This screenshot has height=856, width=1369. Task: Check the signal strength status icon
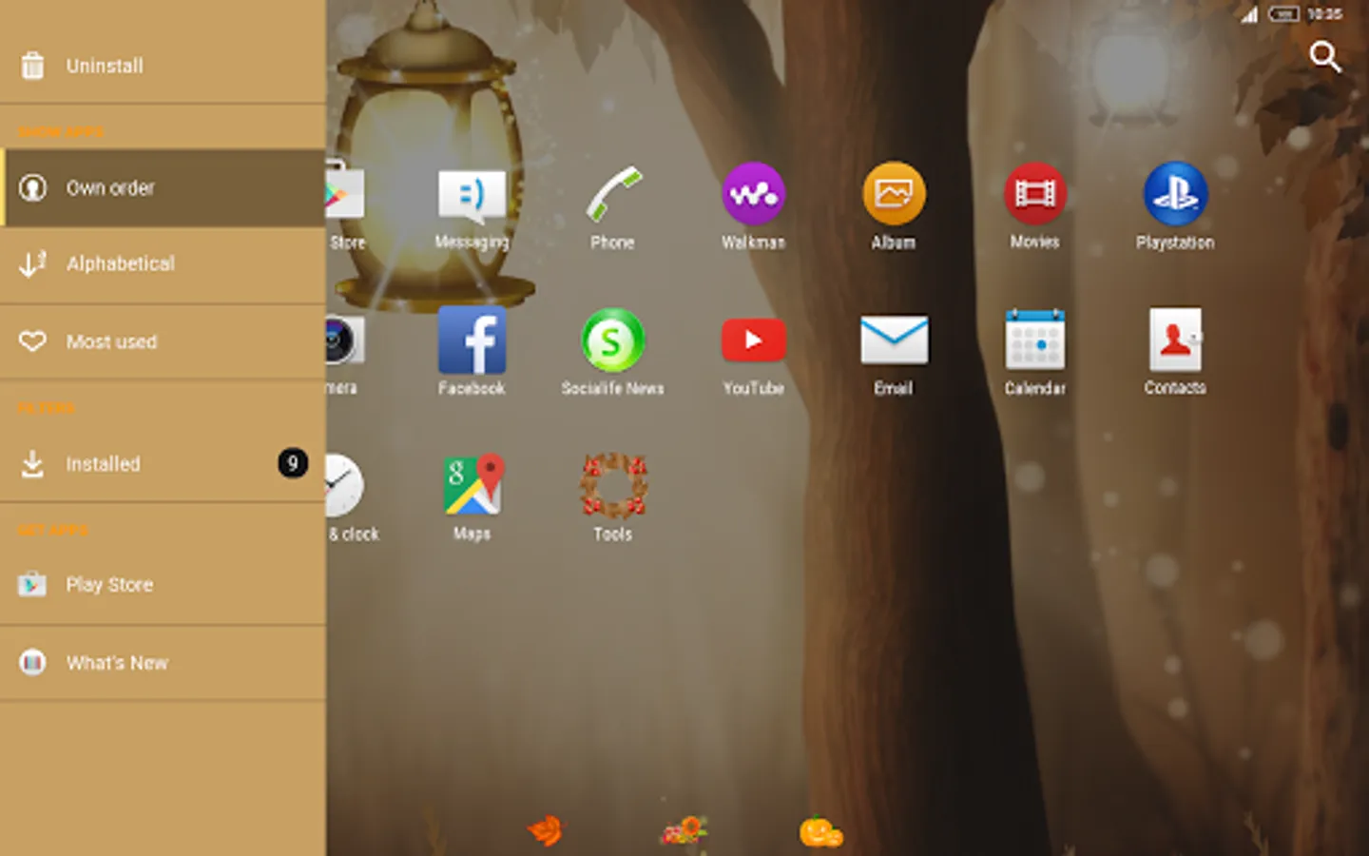pos(1249,14)
